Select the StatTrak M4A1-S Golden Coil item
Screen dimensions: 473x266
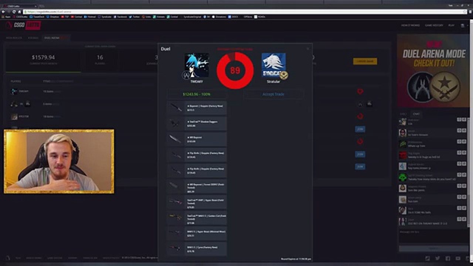[x=197, y=218]
